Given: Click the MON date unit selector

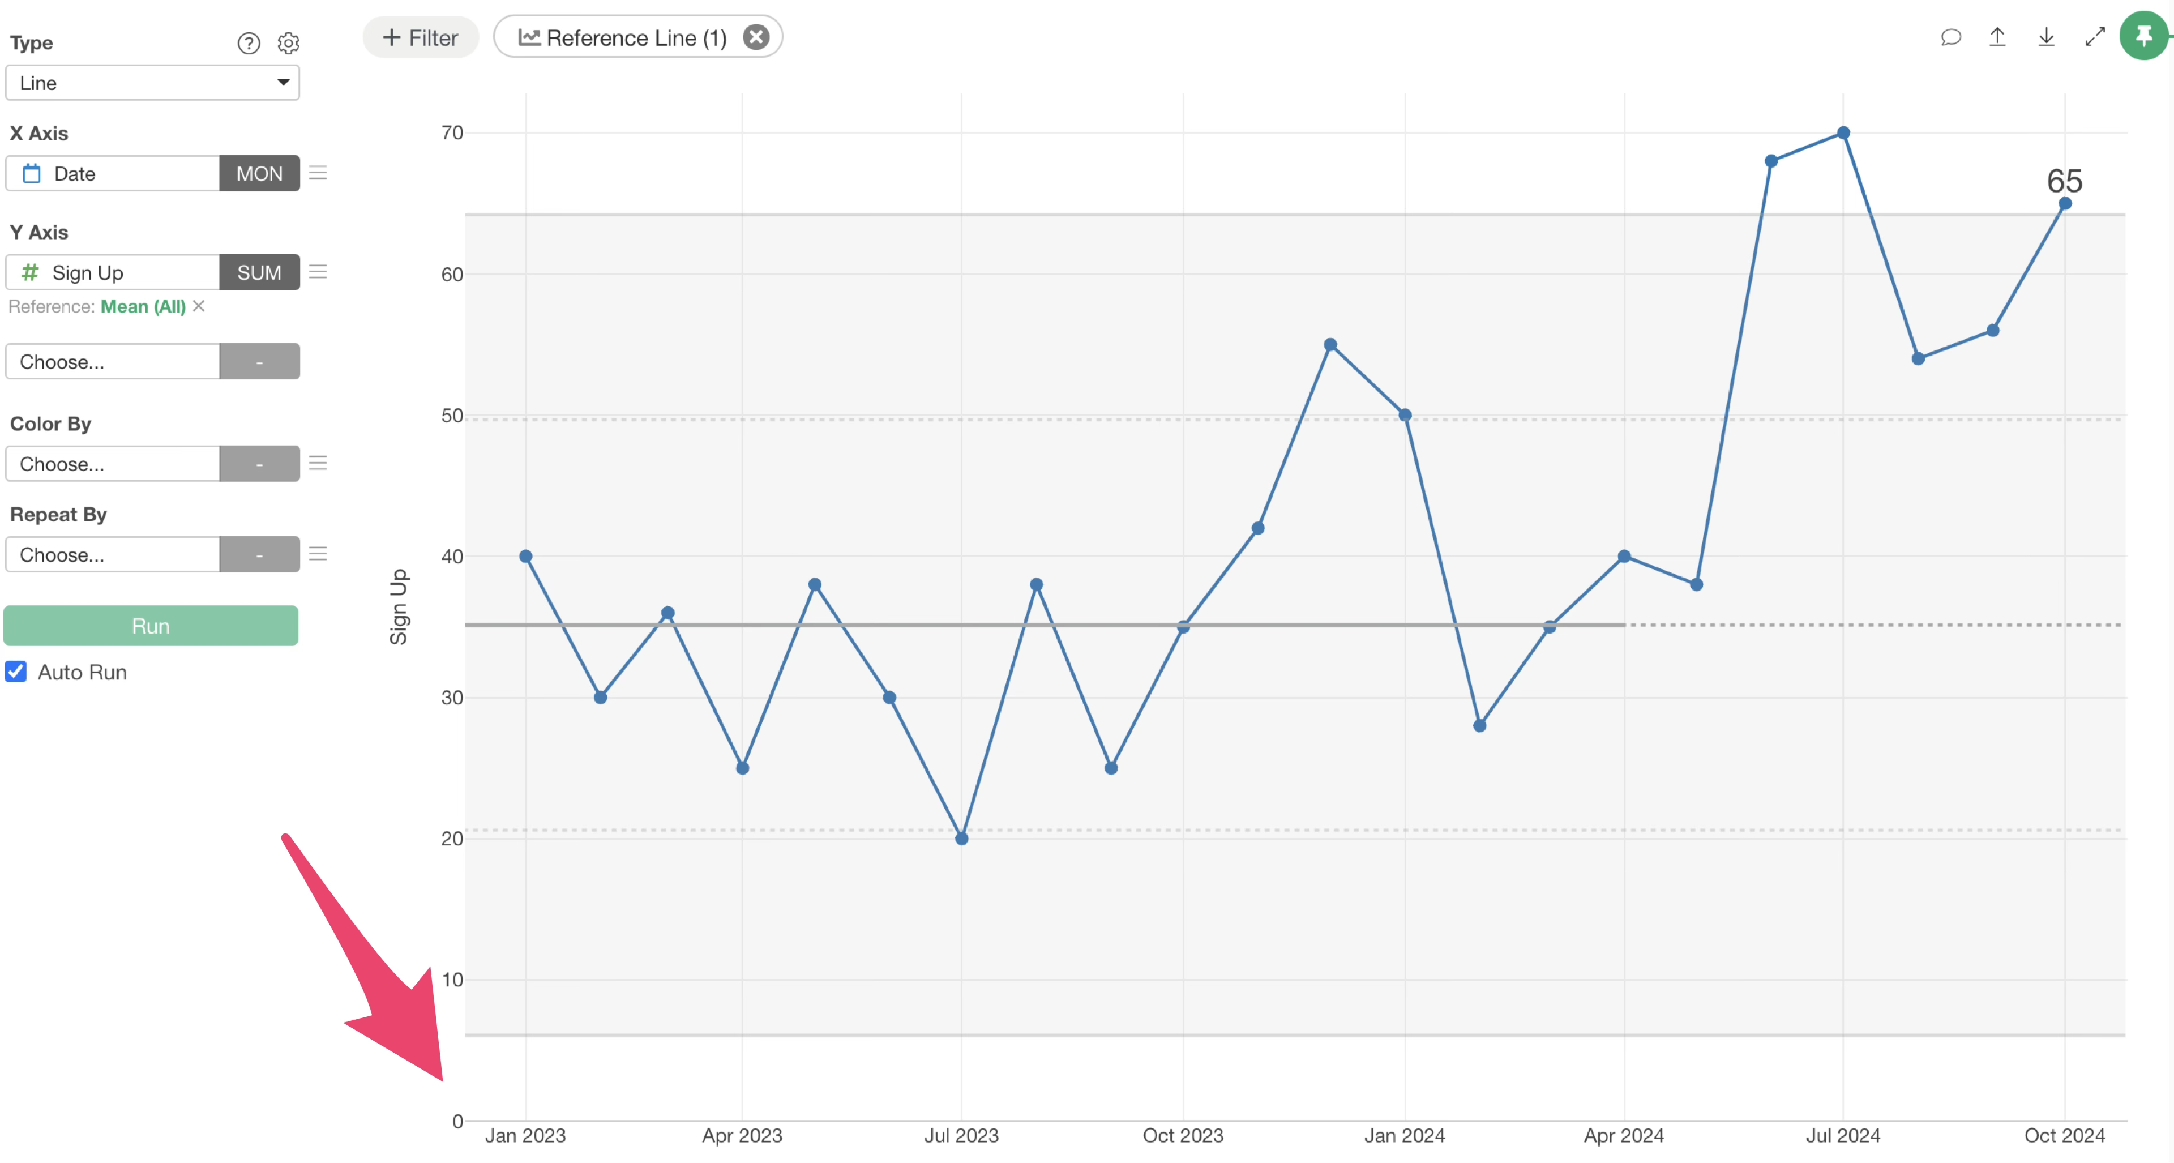Looking at the screenshot, I should 259,173.
